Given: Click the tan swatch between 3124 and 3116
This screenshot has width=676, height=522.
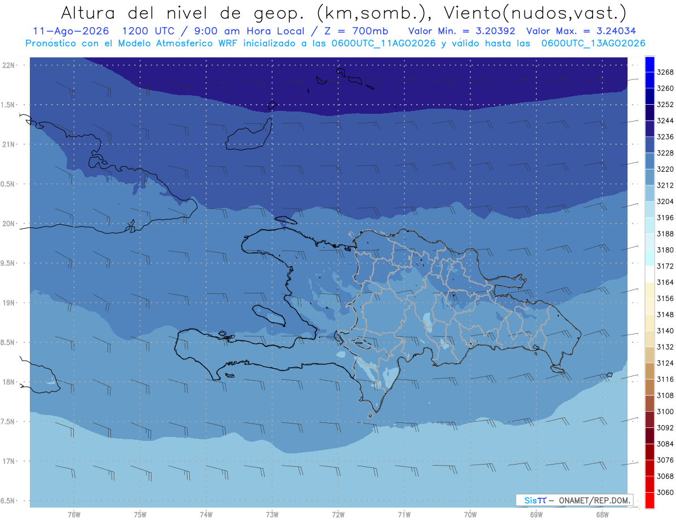Looking at the screenshot, I should [x=650, y=371].
